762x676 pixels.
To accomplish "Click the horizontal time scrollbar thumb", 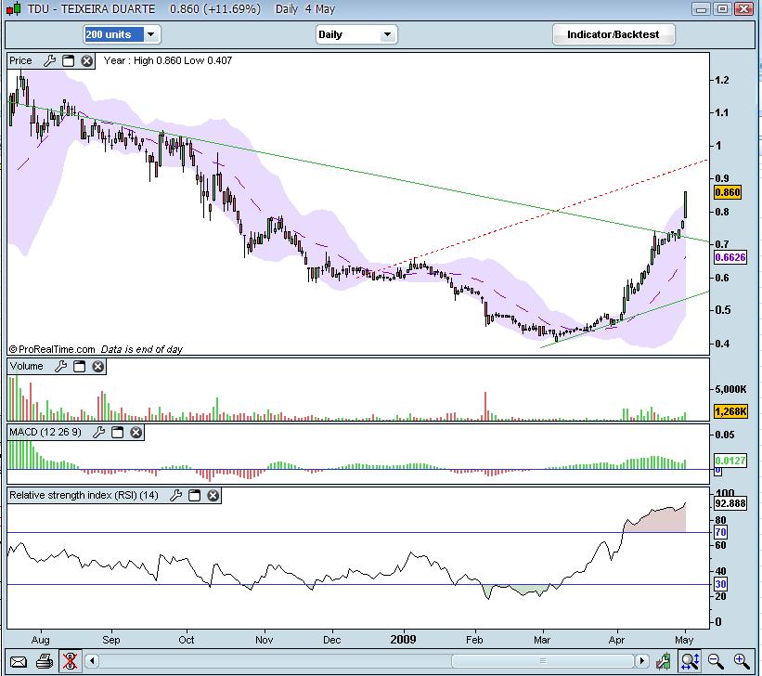I will [543, 661].
